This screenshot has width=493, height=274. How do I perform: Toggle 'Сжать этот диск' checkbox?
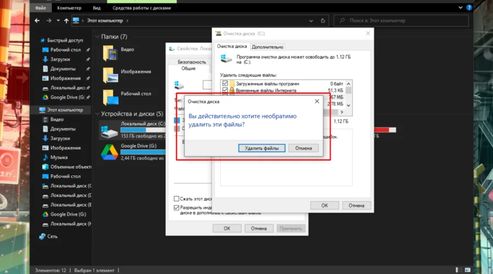click(x=176, y=198)
